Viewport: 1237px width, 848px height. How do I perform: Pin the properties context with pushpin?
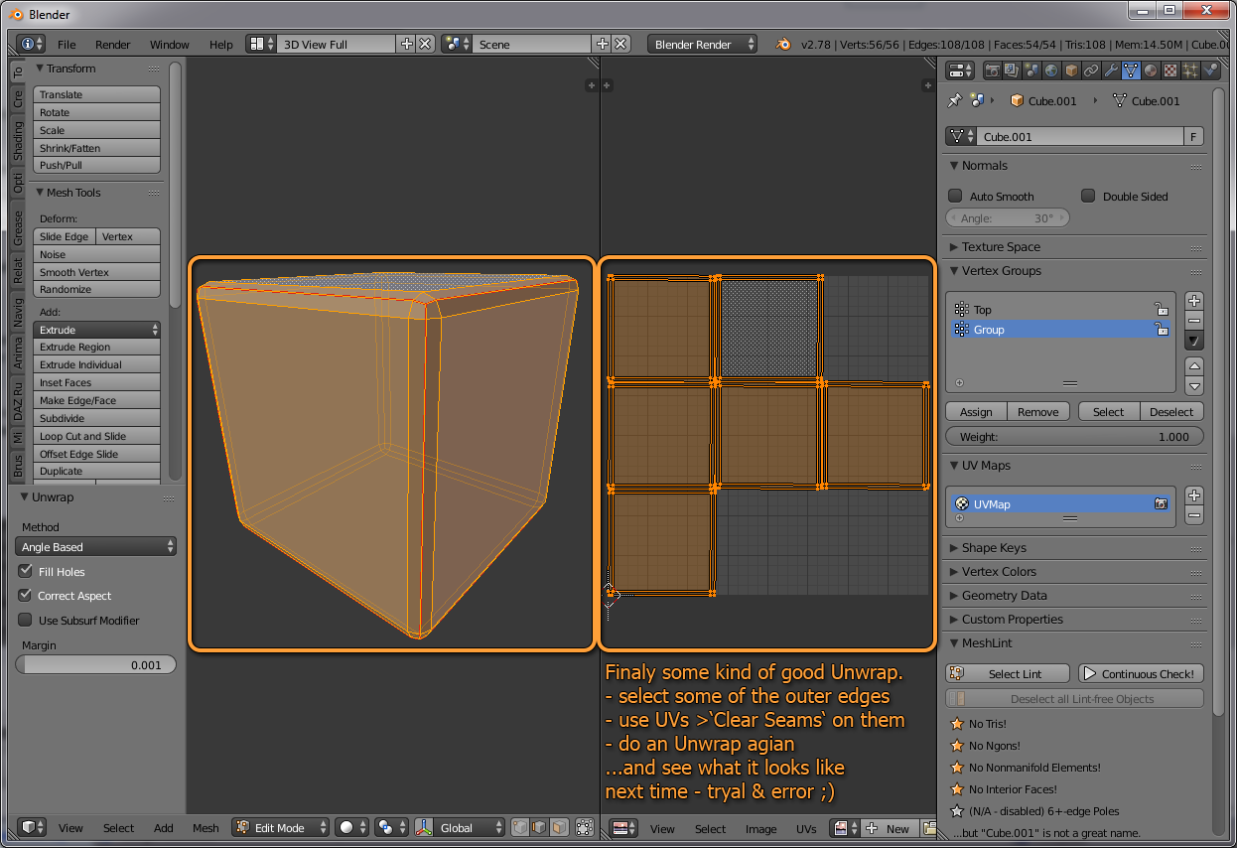click(x=955, y=100)
